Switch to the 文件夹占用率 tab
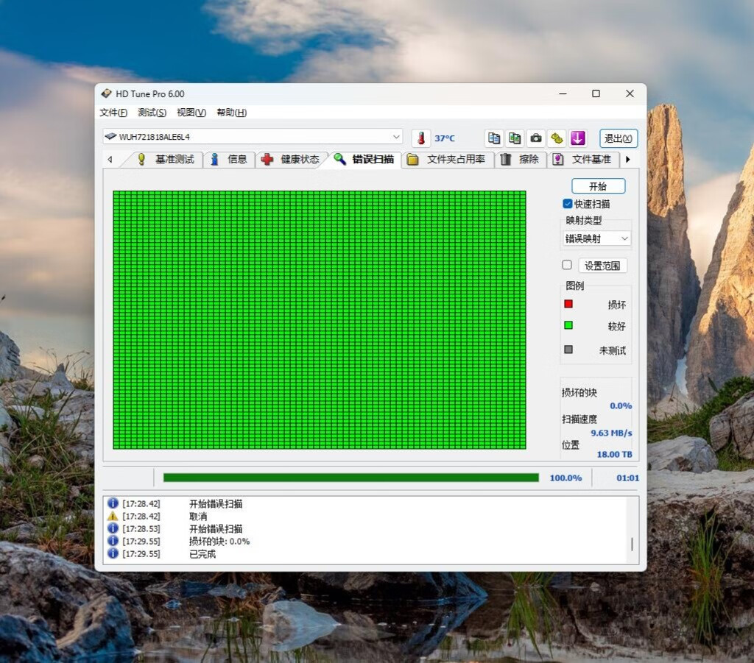754x663 pixels. tap(447, 160)
